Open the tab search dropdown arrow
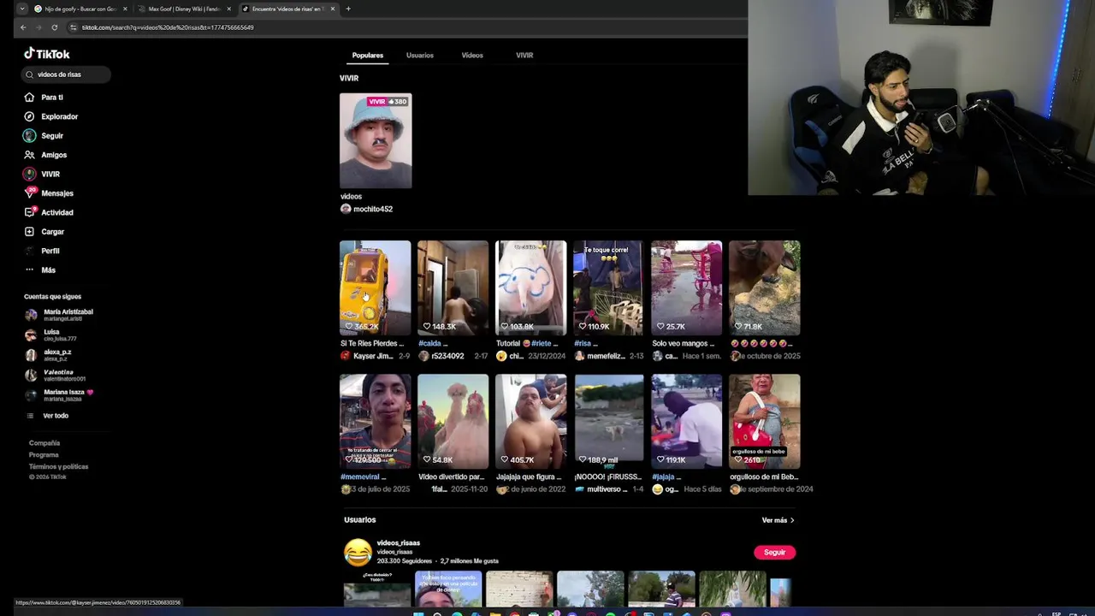1095x616 pixels. [x=21, y=9]
